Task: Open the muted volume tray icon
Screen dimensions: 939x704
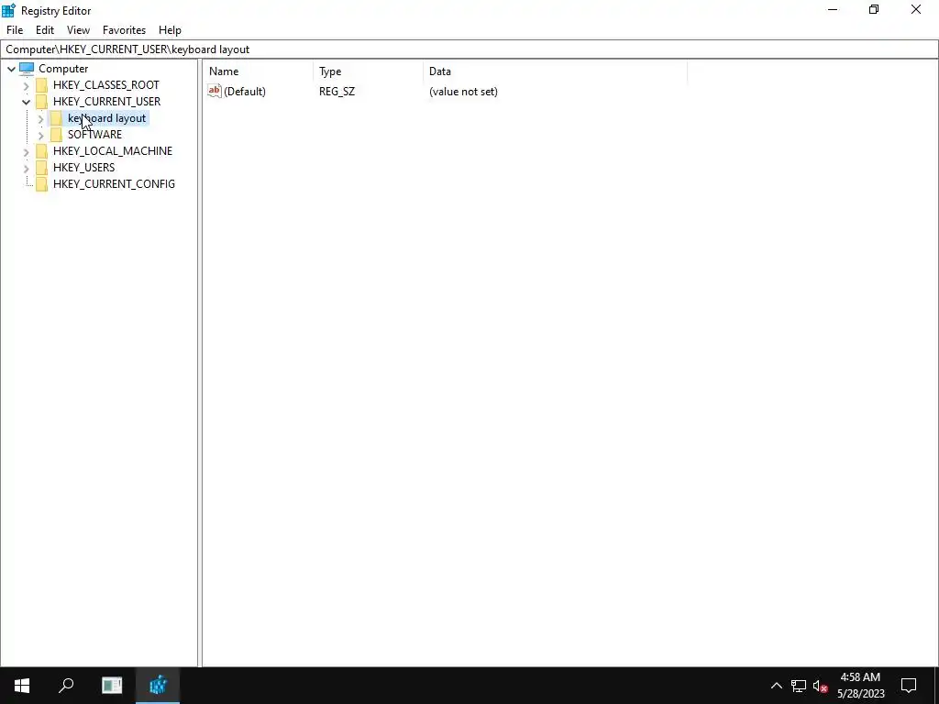Action: tap(820, 686)
